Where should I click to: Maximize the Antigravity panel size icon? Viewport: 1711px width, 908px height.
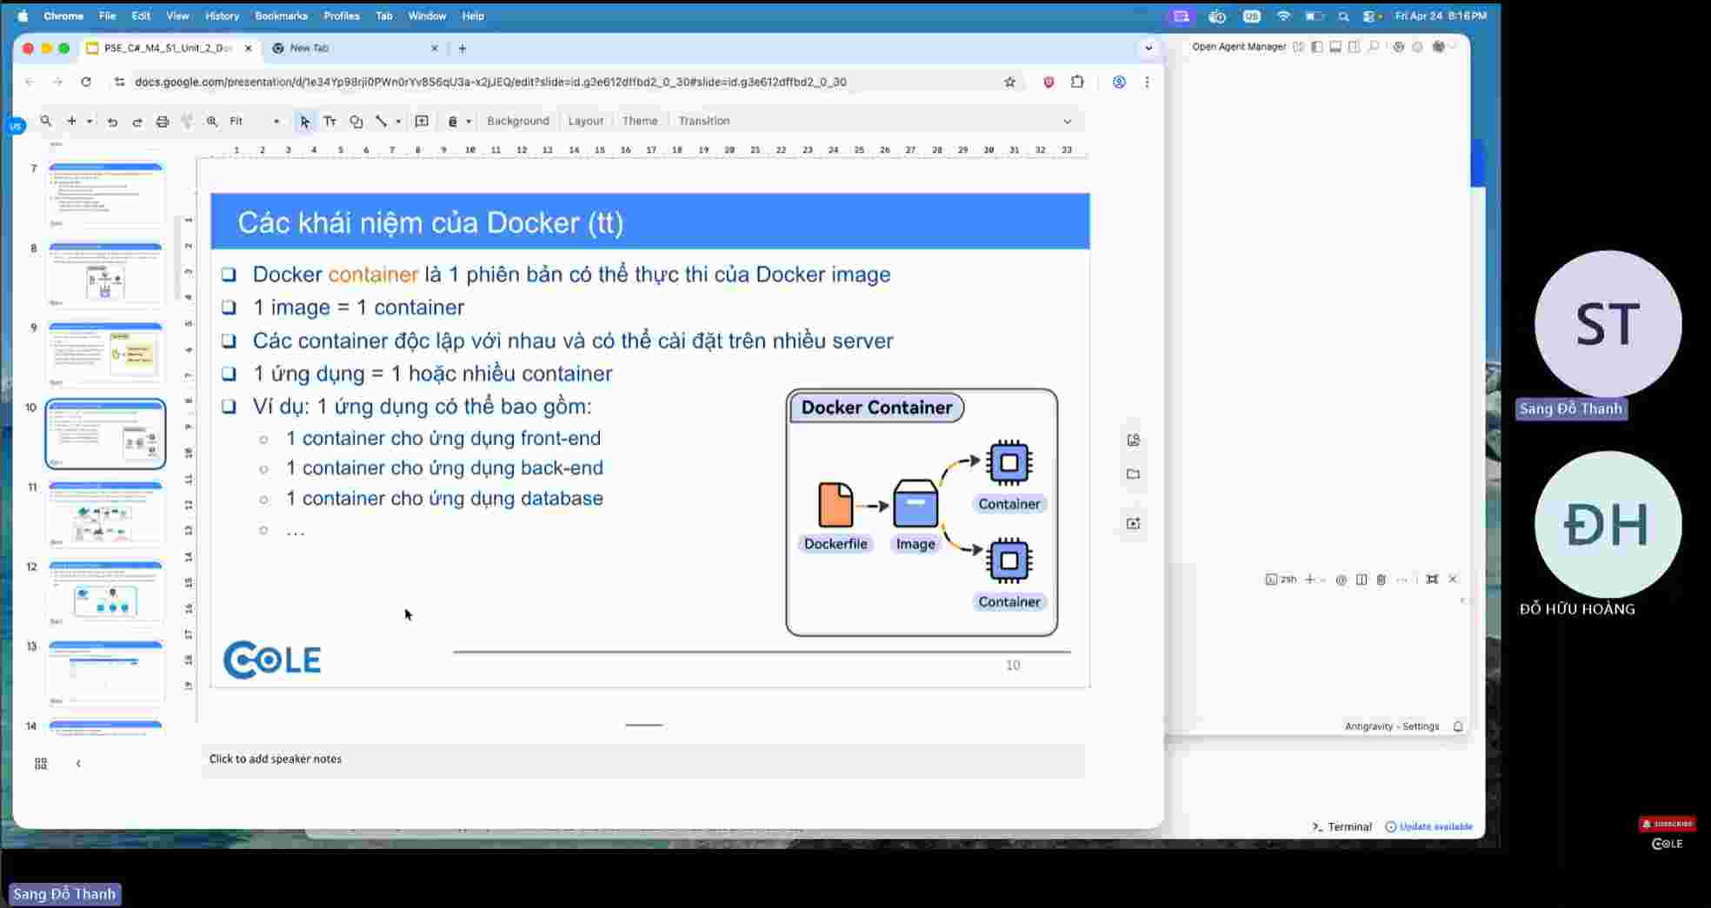tap(1432, 580)
